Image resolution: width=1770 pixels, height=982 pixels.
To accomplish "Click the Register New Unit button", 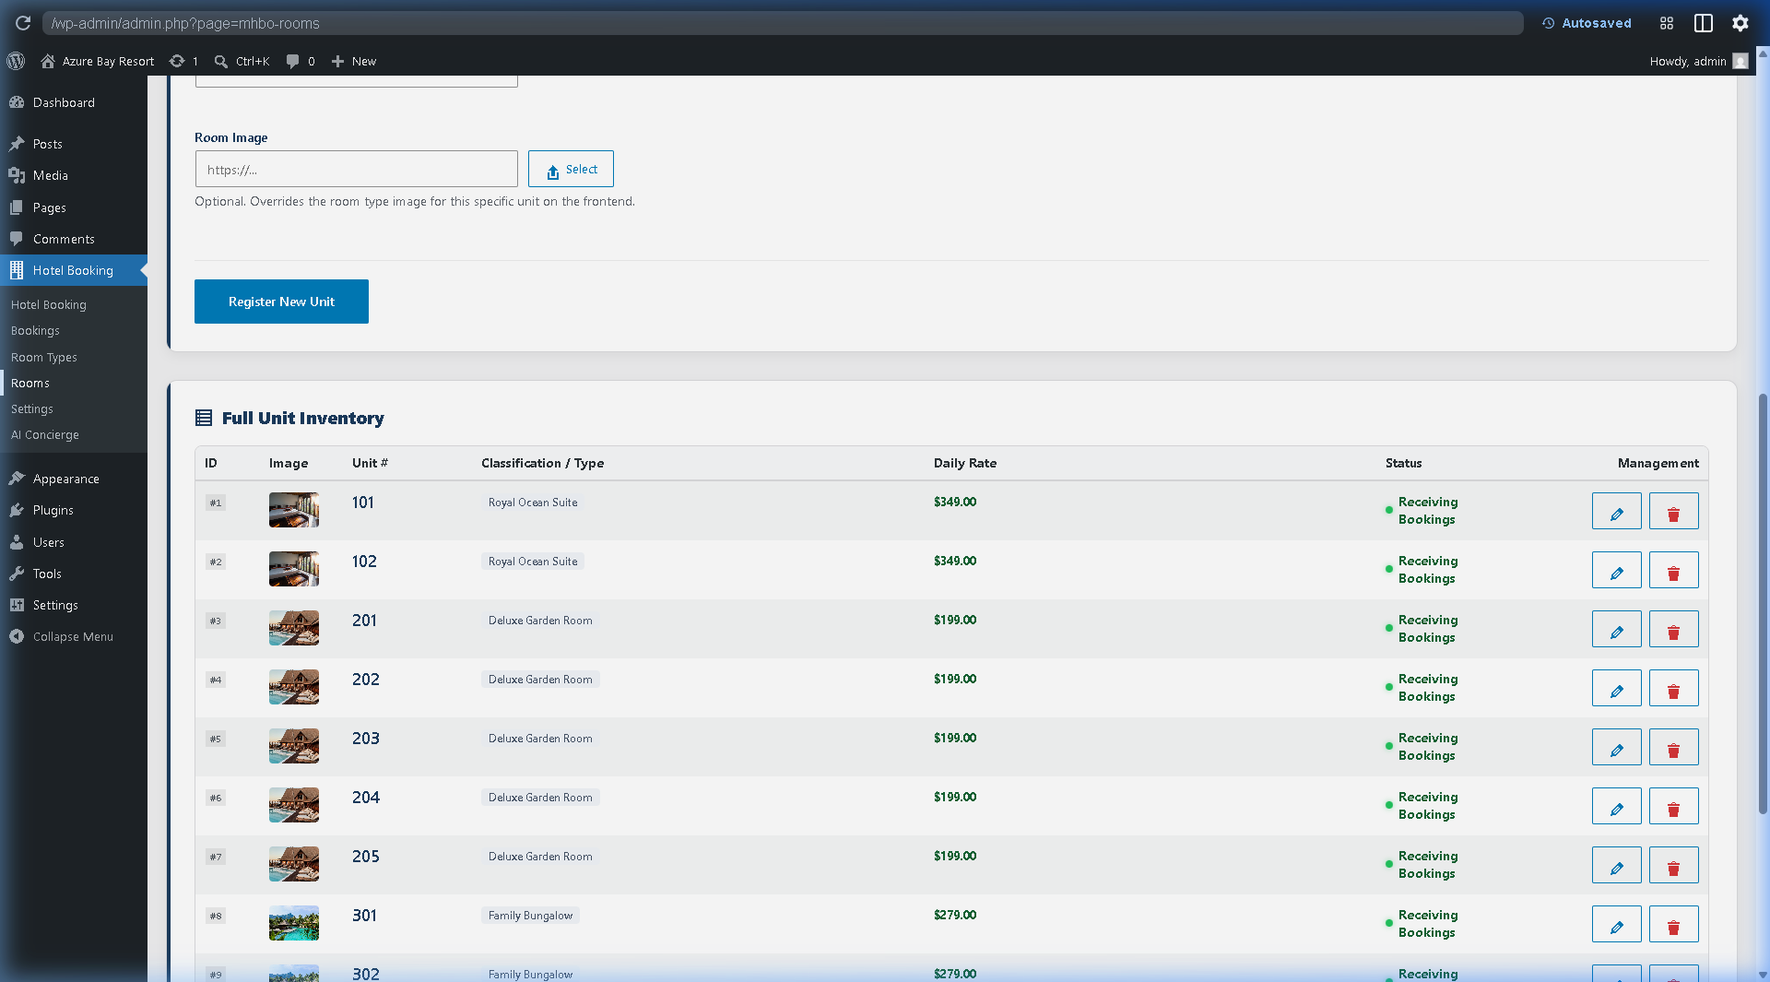I will [281, 302].
